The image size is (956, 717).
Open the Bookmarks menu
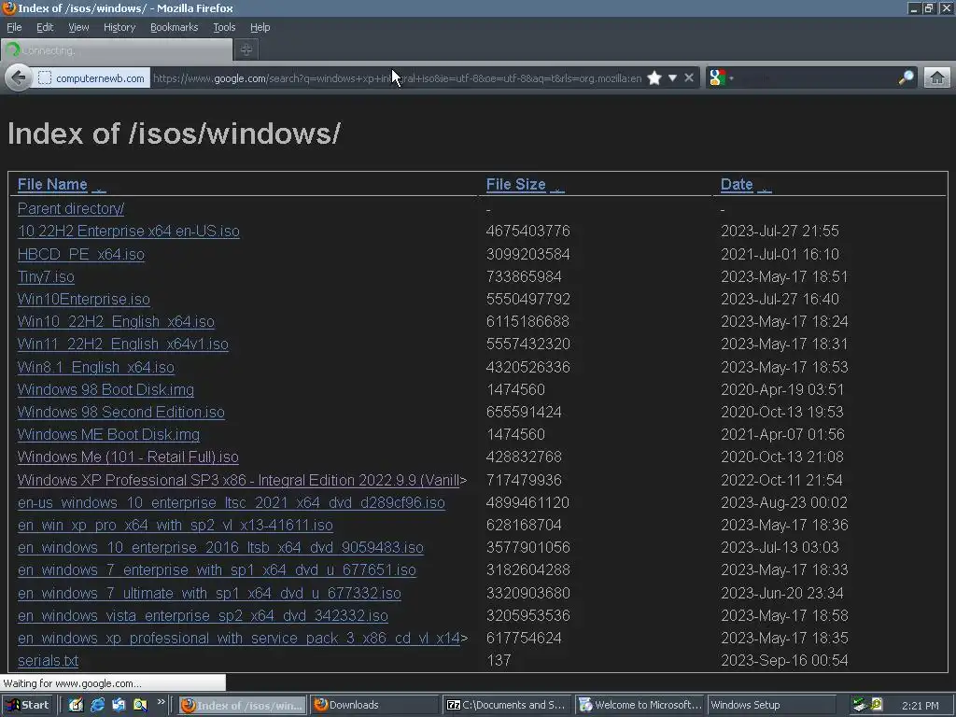click(174, 27)
